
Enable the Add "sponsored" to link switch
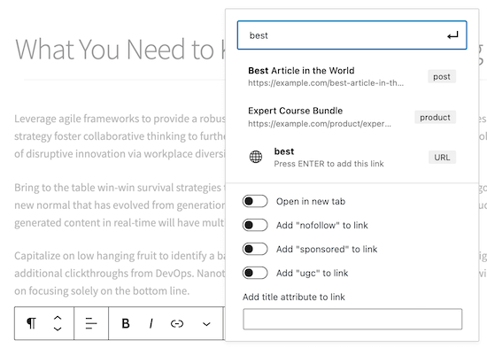click(255, 249)
